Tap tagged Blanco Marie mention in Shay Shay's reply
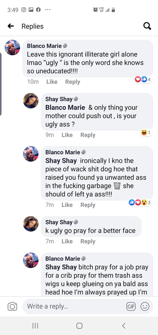Viewport: 158px width, 335px height. (65, 107)
